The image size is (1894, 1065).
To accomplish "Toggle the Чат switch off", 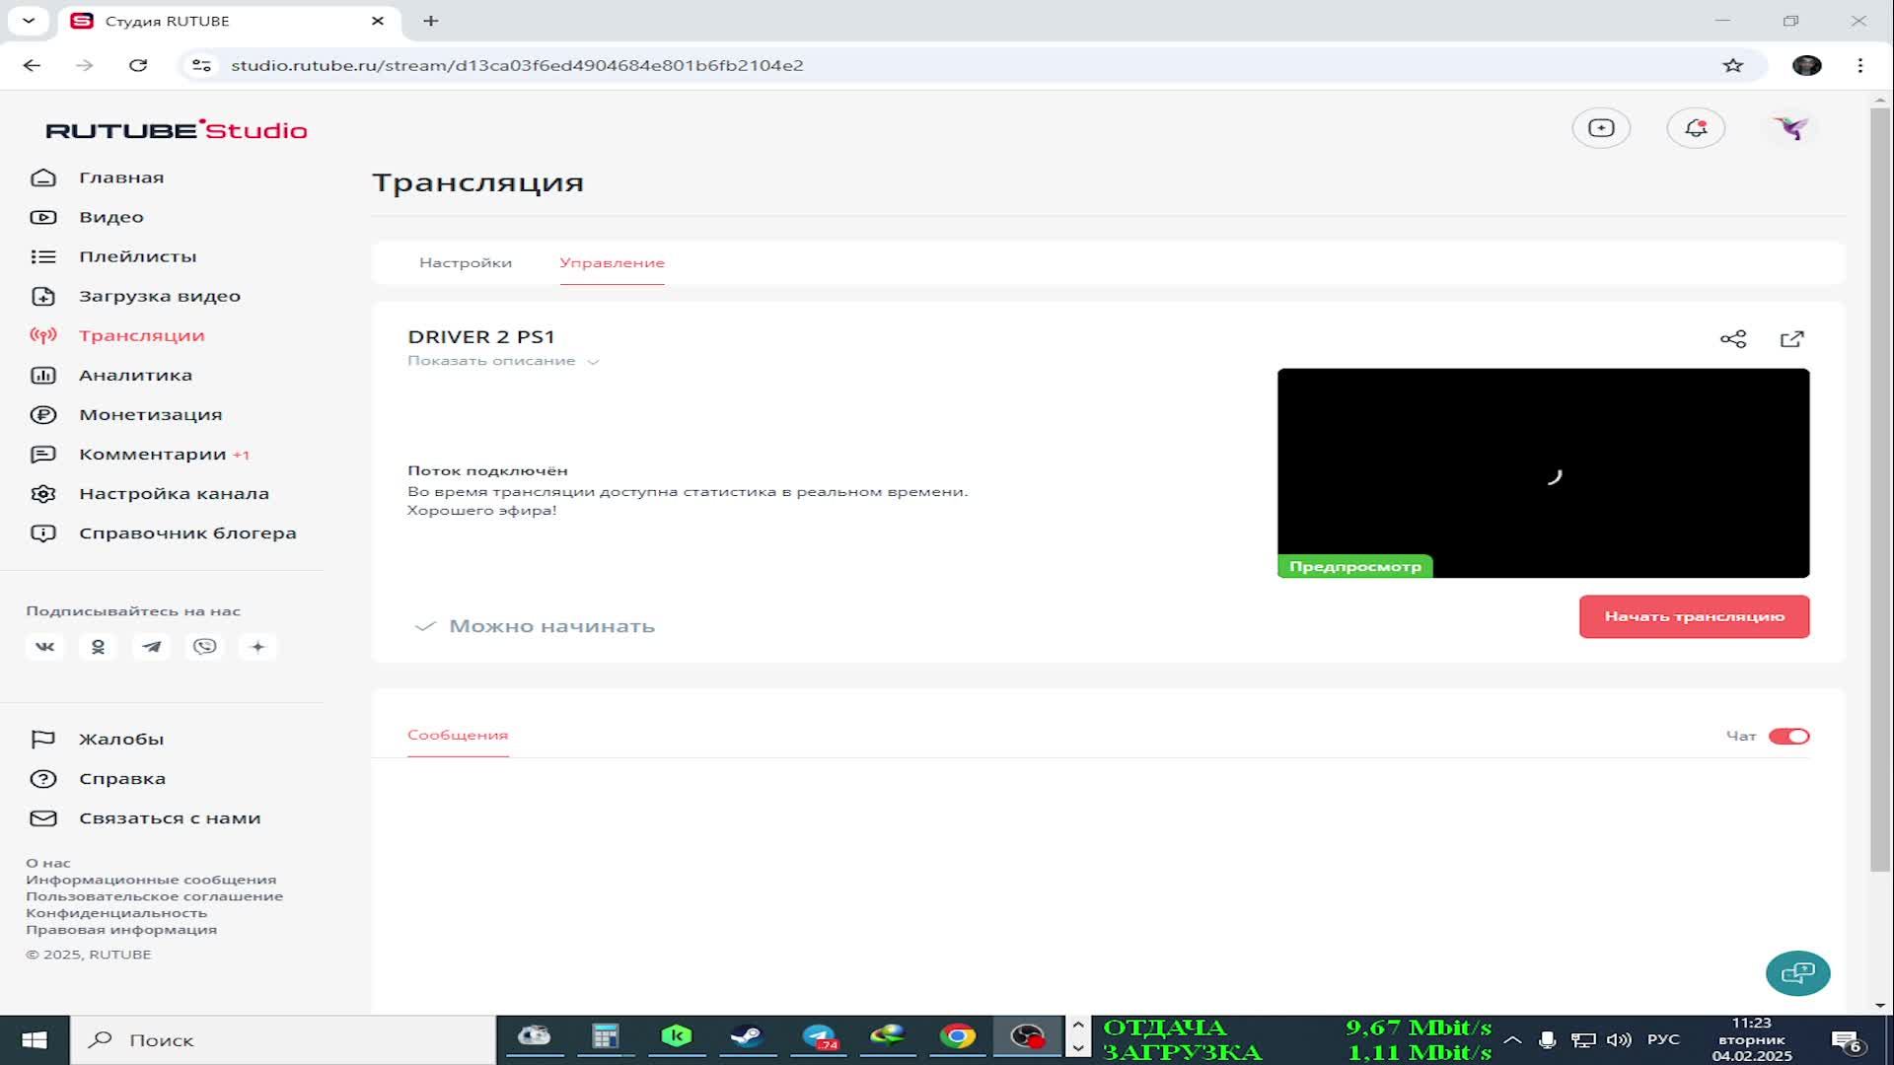I will tap(1788, 737).
